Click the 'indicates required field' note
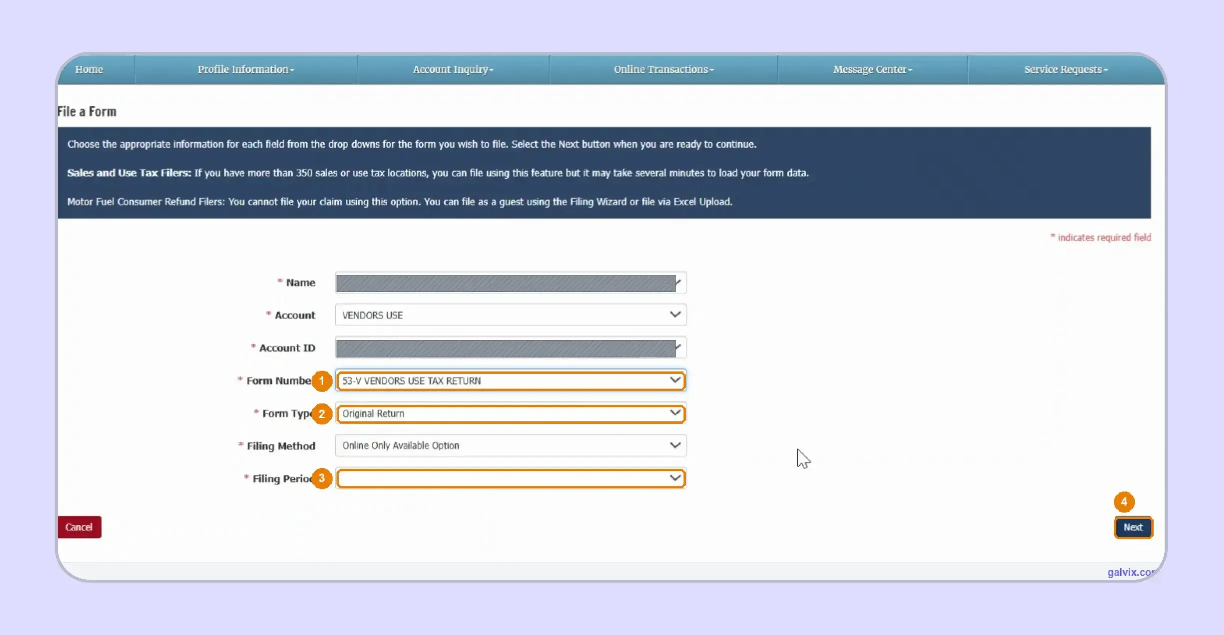 (1101, 238)
